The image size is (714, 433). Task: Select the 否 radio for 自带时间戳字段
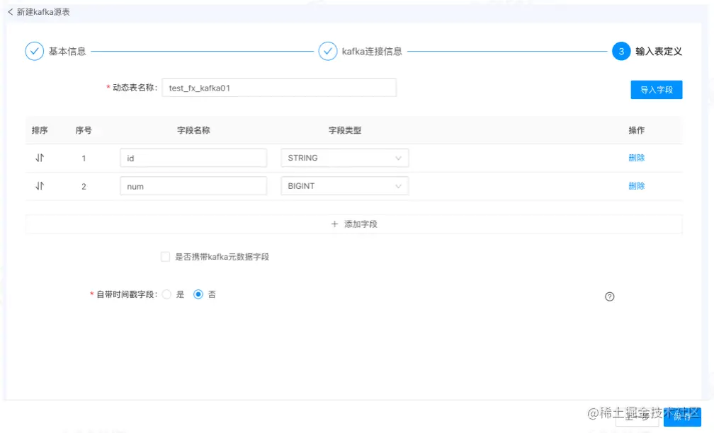(x=198, y=294)
